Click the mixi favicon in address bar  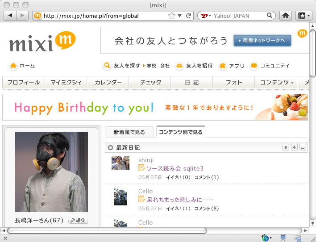tap(37, 16)
